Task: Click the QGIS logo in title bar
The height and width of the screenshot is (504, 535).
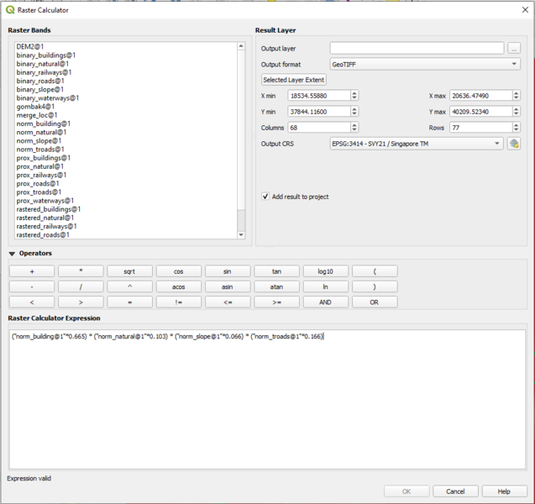Action: [10, 10]
